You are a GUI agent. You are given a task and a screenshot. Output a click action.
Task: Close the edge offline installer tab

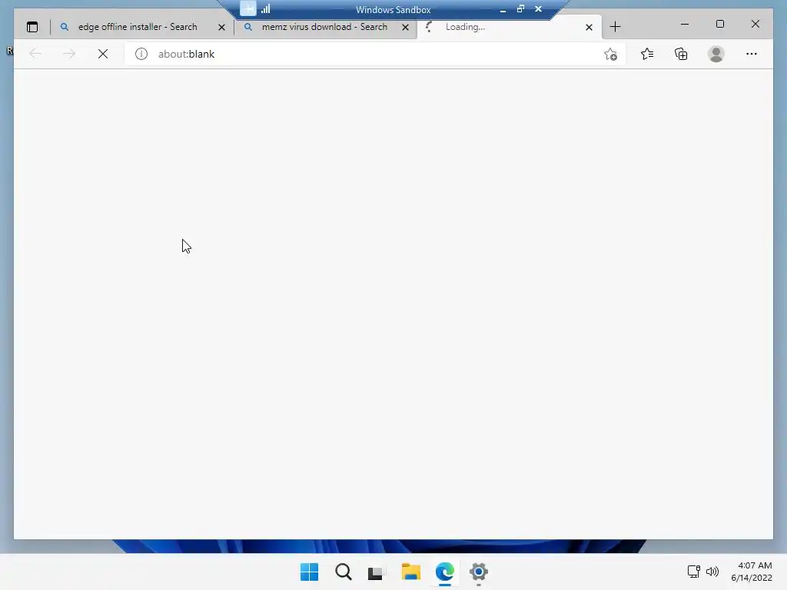pos(221,27)
